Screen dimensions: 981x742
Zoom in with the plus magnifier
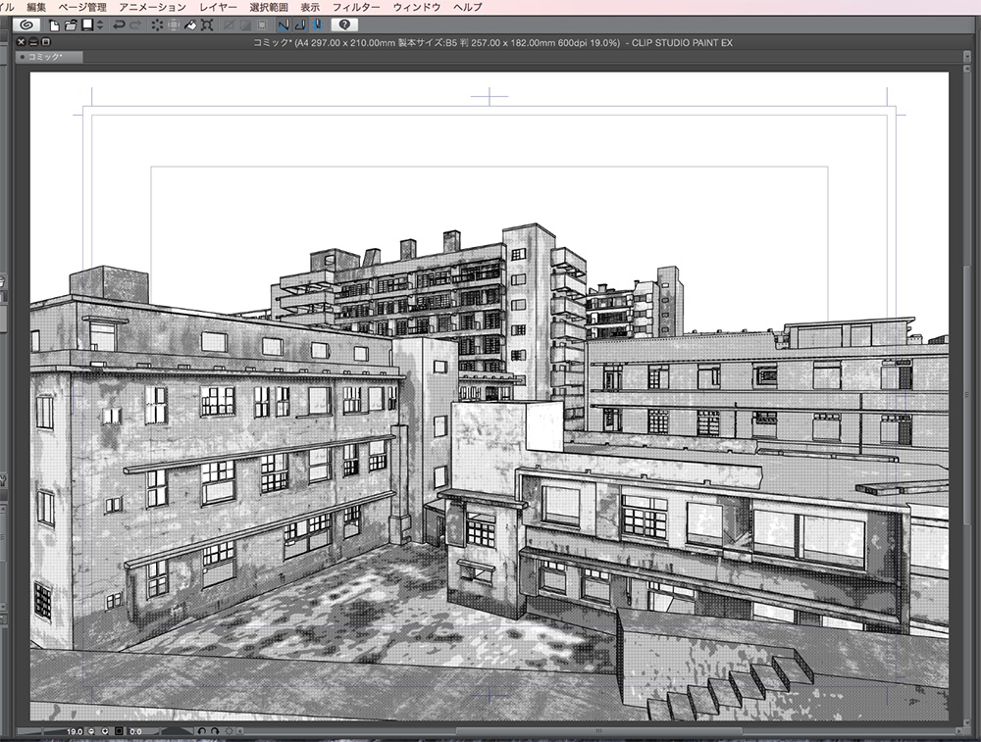coord(105,731)
